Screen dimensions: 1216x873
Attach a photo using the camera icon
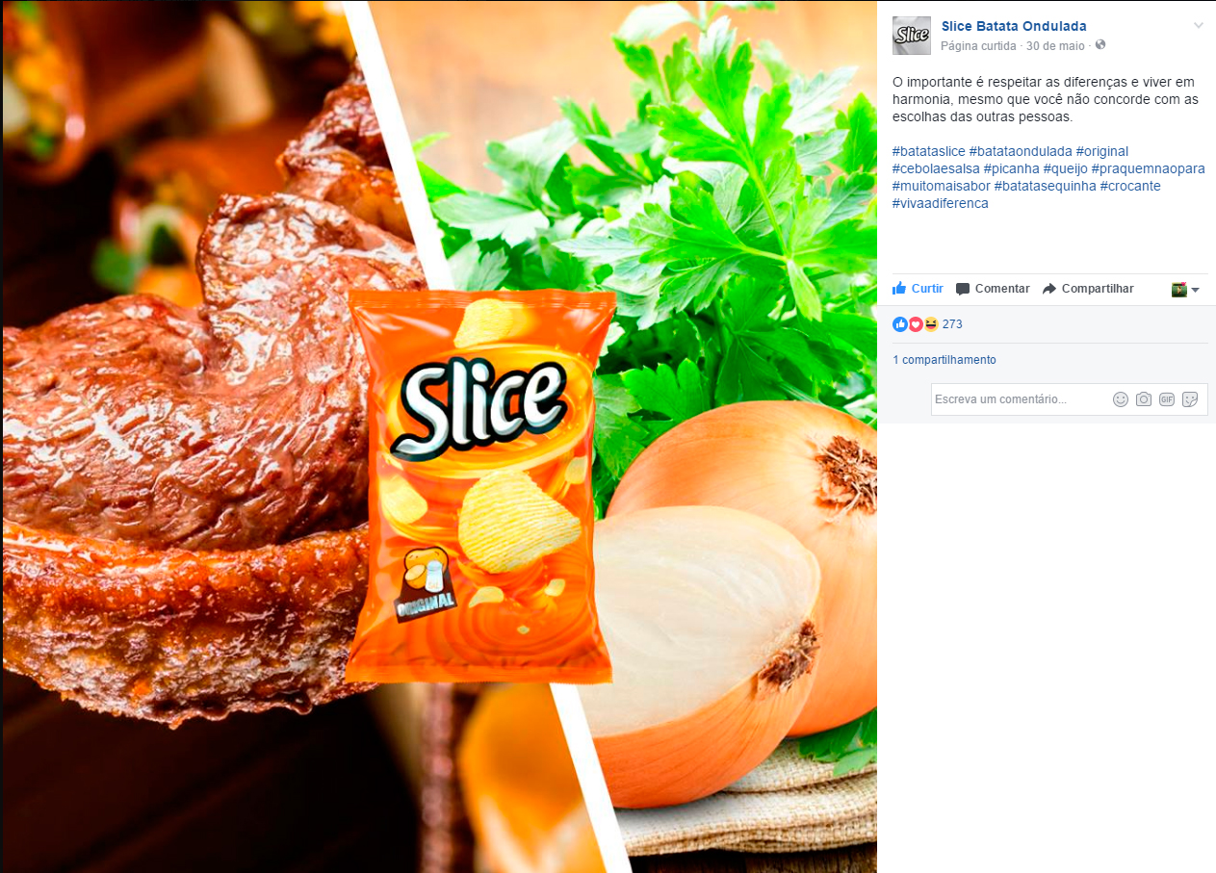1144,399
